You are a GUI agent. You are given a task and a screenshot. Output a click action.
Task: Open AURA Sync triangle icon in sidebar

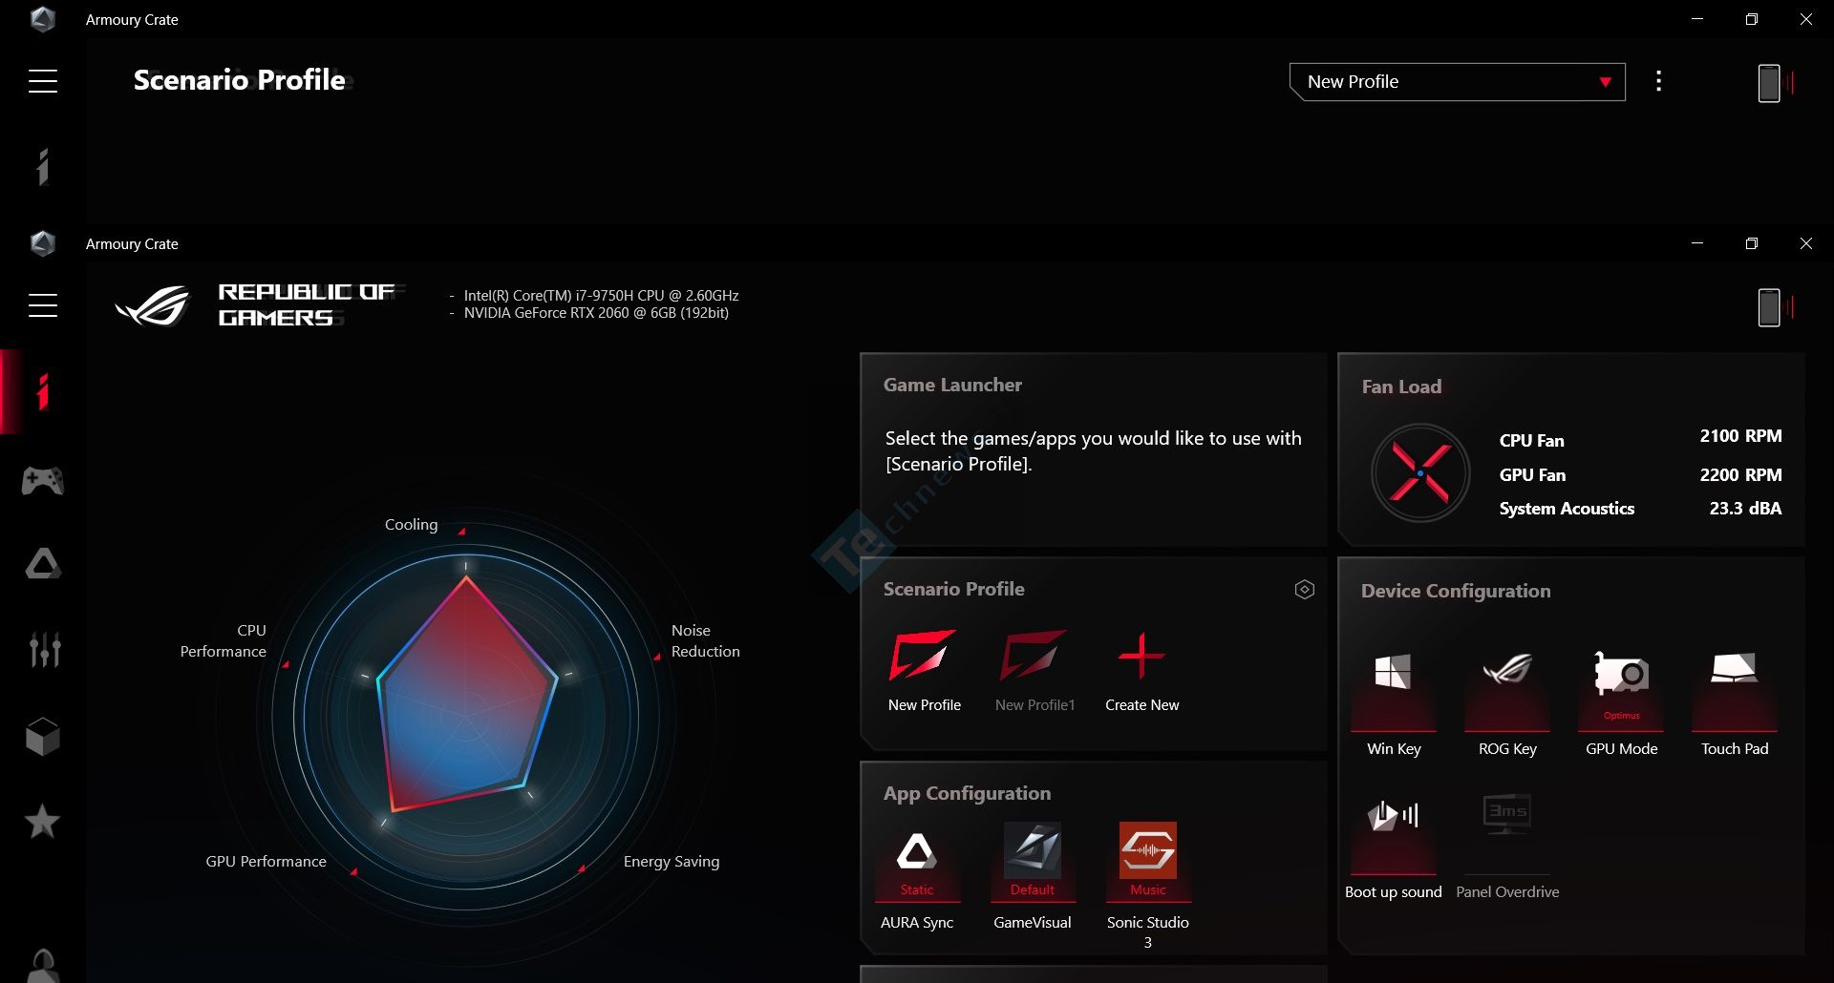(43, 564)
